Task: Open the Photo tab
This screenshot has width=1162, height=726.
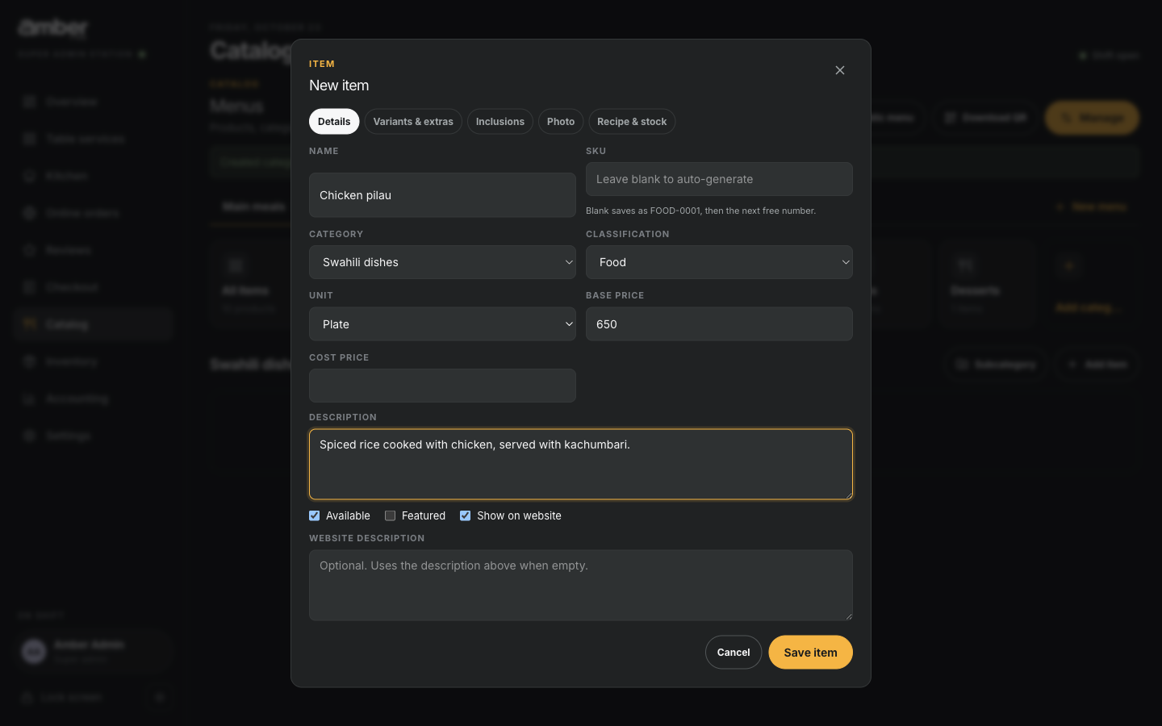Action: [x=561, y=122]
